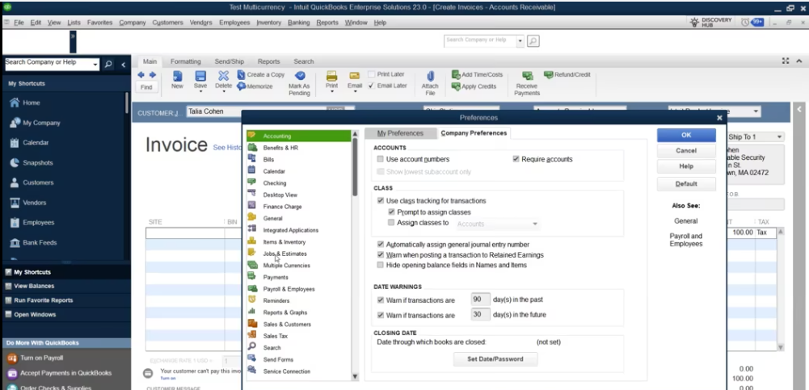Toggle Automatically assign general journal entry number
The image size is (809, 390).
(380, 244)
